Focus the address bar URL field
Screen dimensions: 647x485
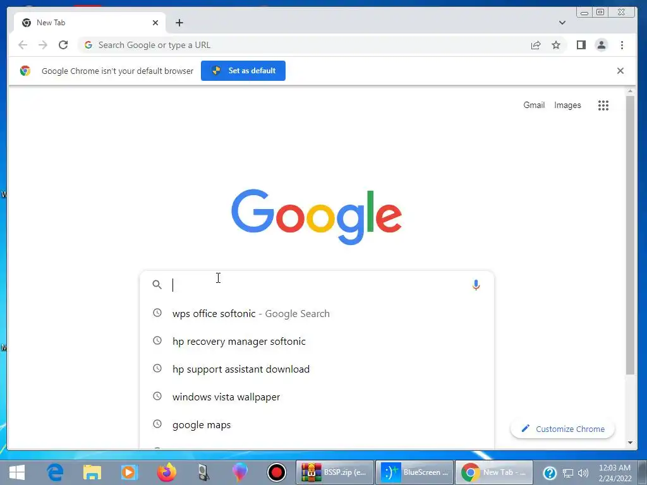[305, 45]
